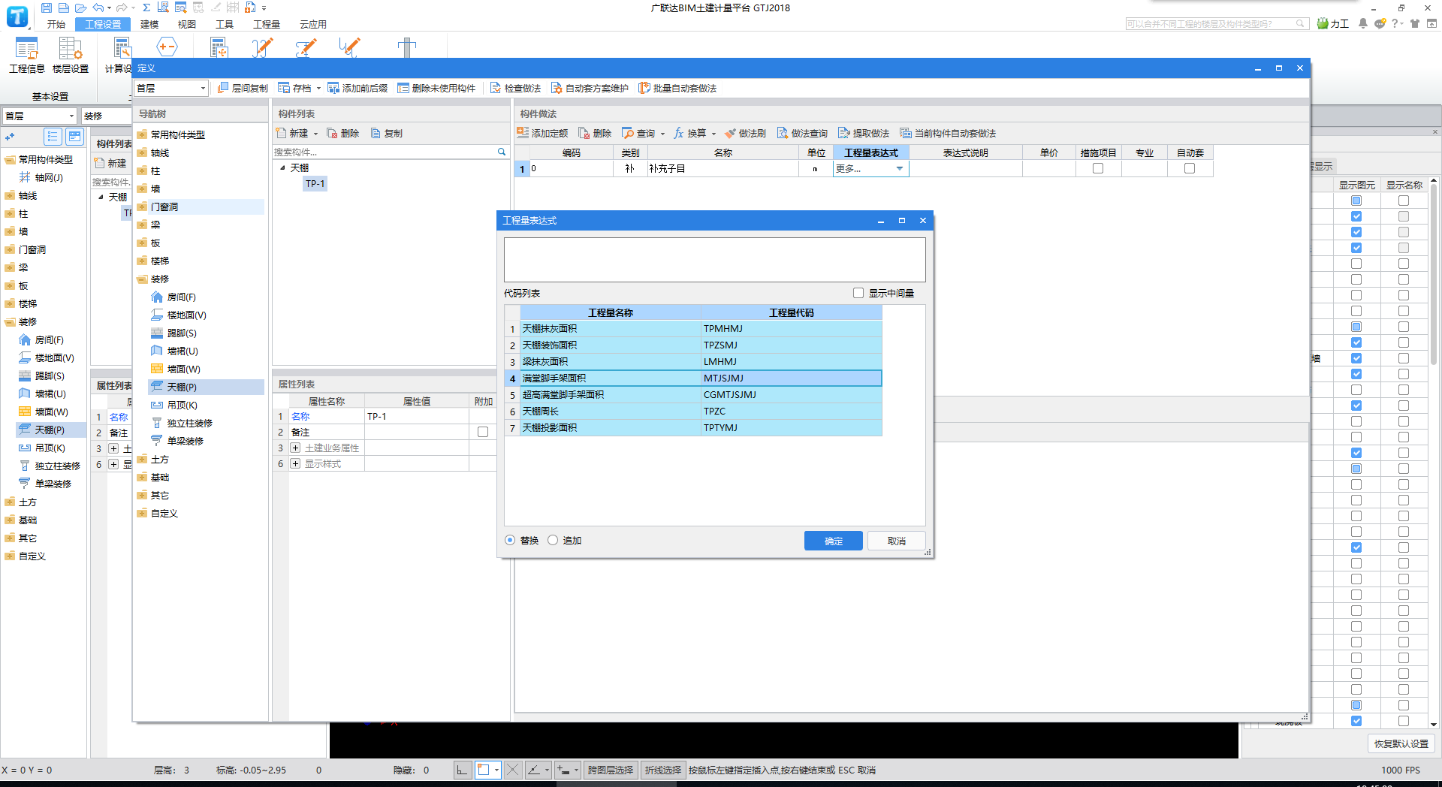Screen dimensions: 1442x787
Task: Click the notification bell icon
Action: point(1363,23)
